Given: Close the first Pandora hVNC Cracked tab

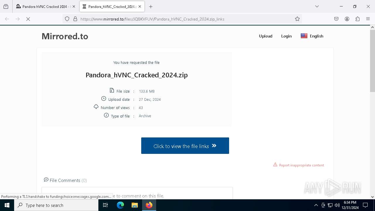Looking at the screenshot, I should click(x=74, y=6).
